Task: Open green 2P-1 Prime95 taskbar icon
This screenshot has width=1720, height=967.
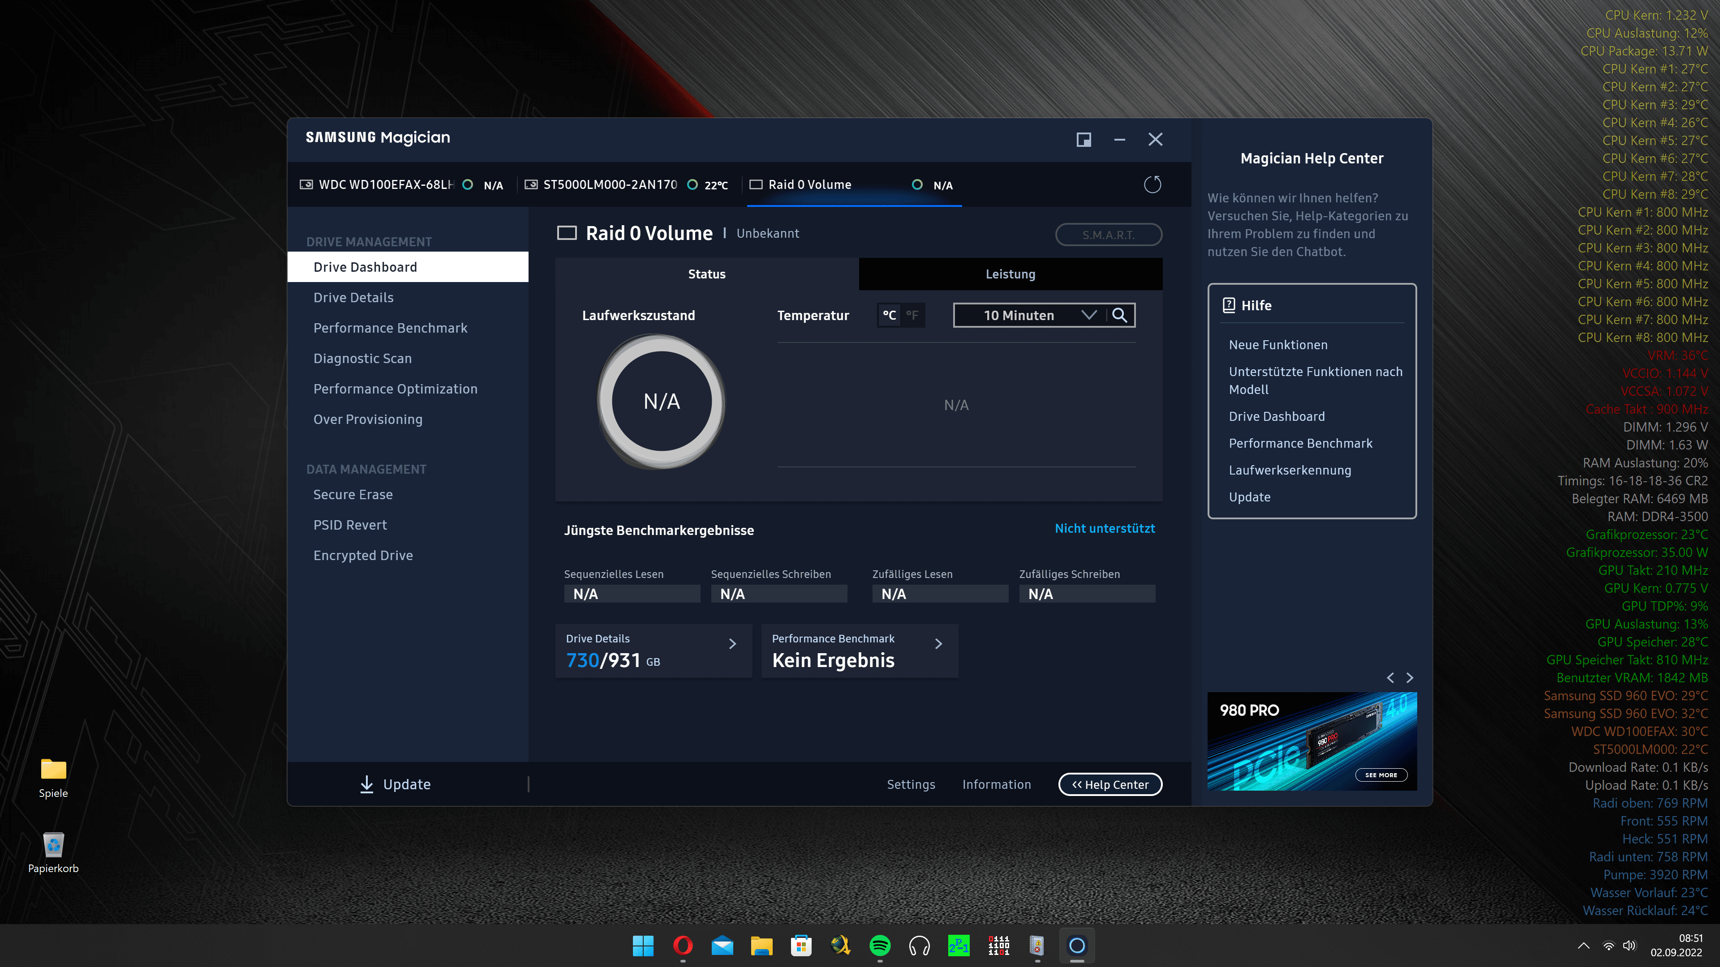Action: tap(959, 946)
